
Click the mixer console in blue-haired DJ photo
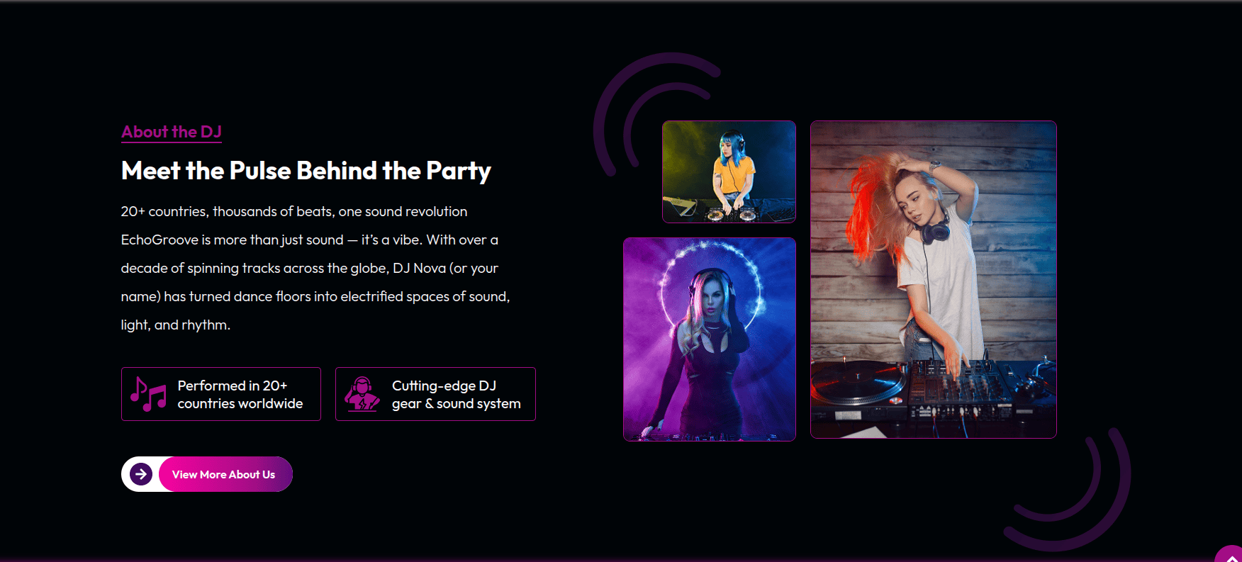tap(729, 210)
